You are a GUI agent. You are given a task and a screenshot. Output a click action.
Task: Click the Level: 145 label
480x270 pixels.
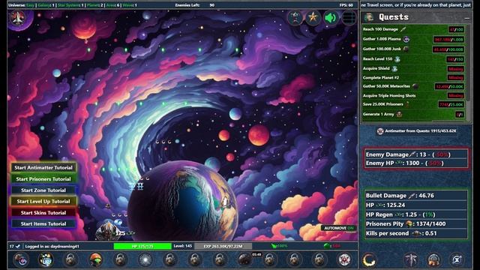(183, 246)
